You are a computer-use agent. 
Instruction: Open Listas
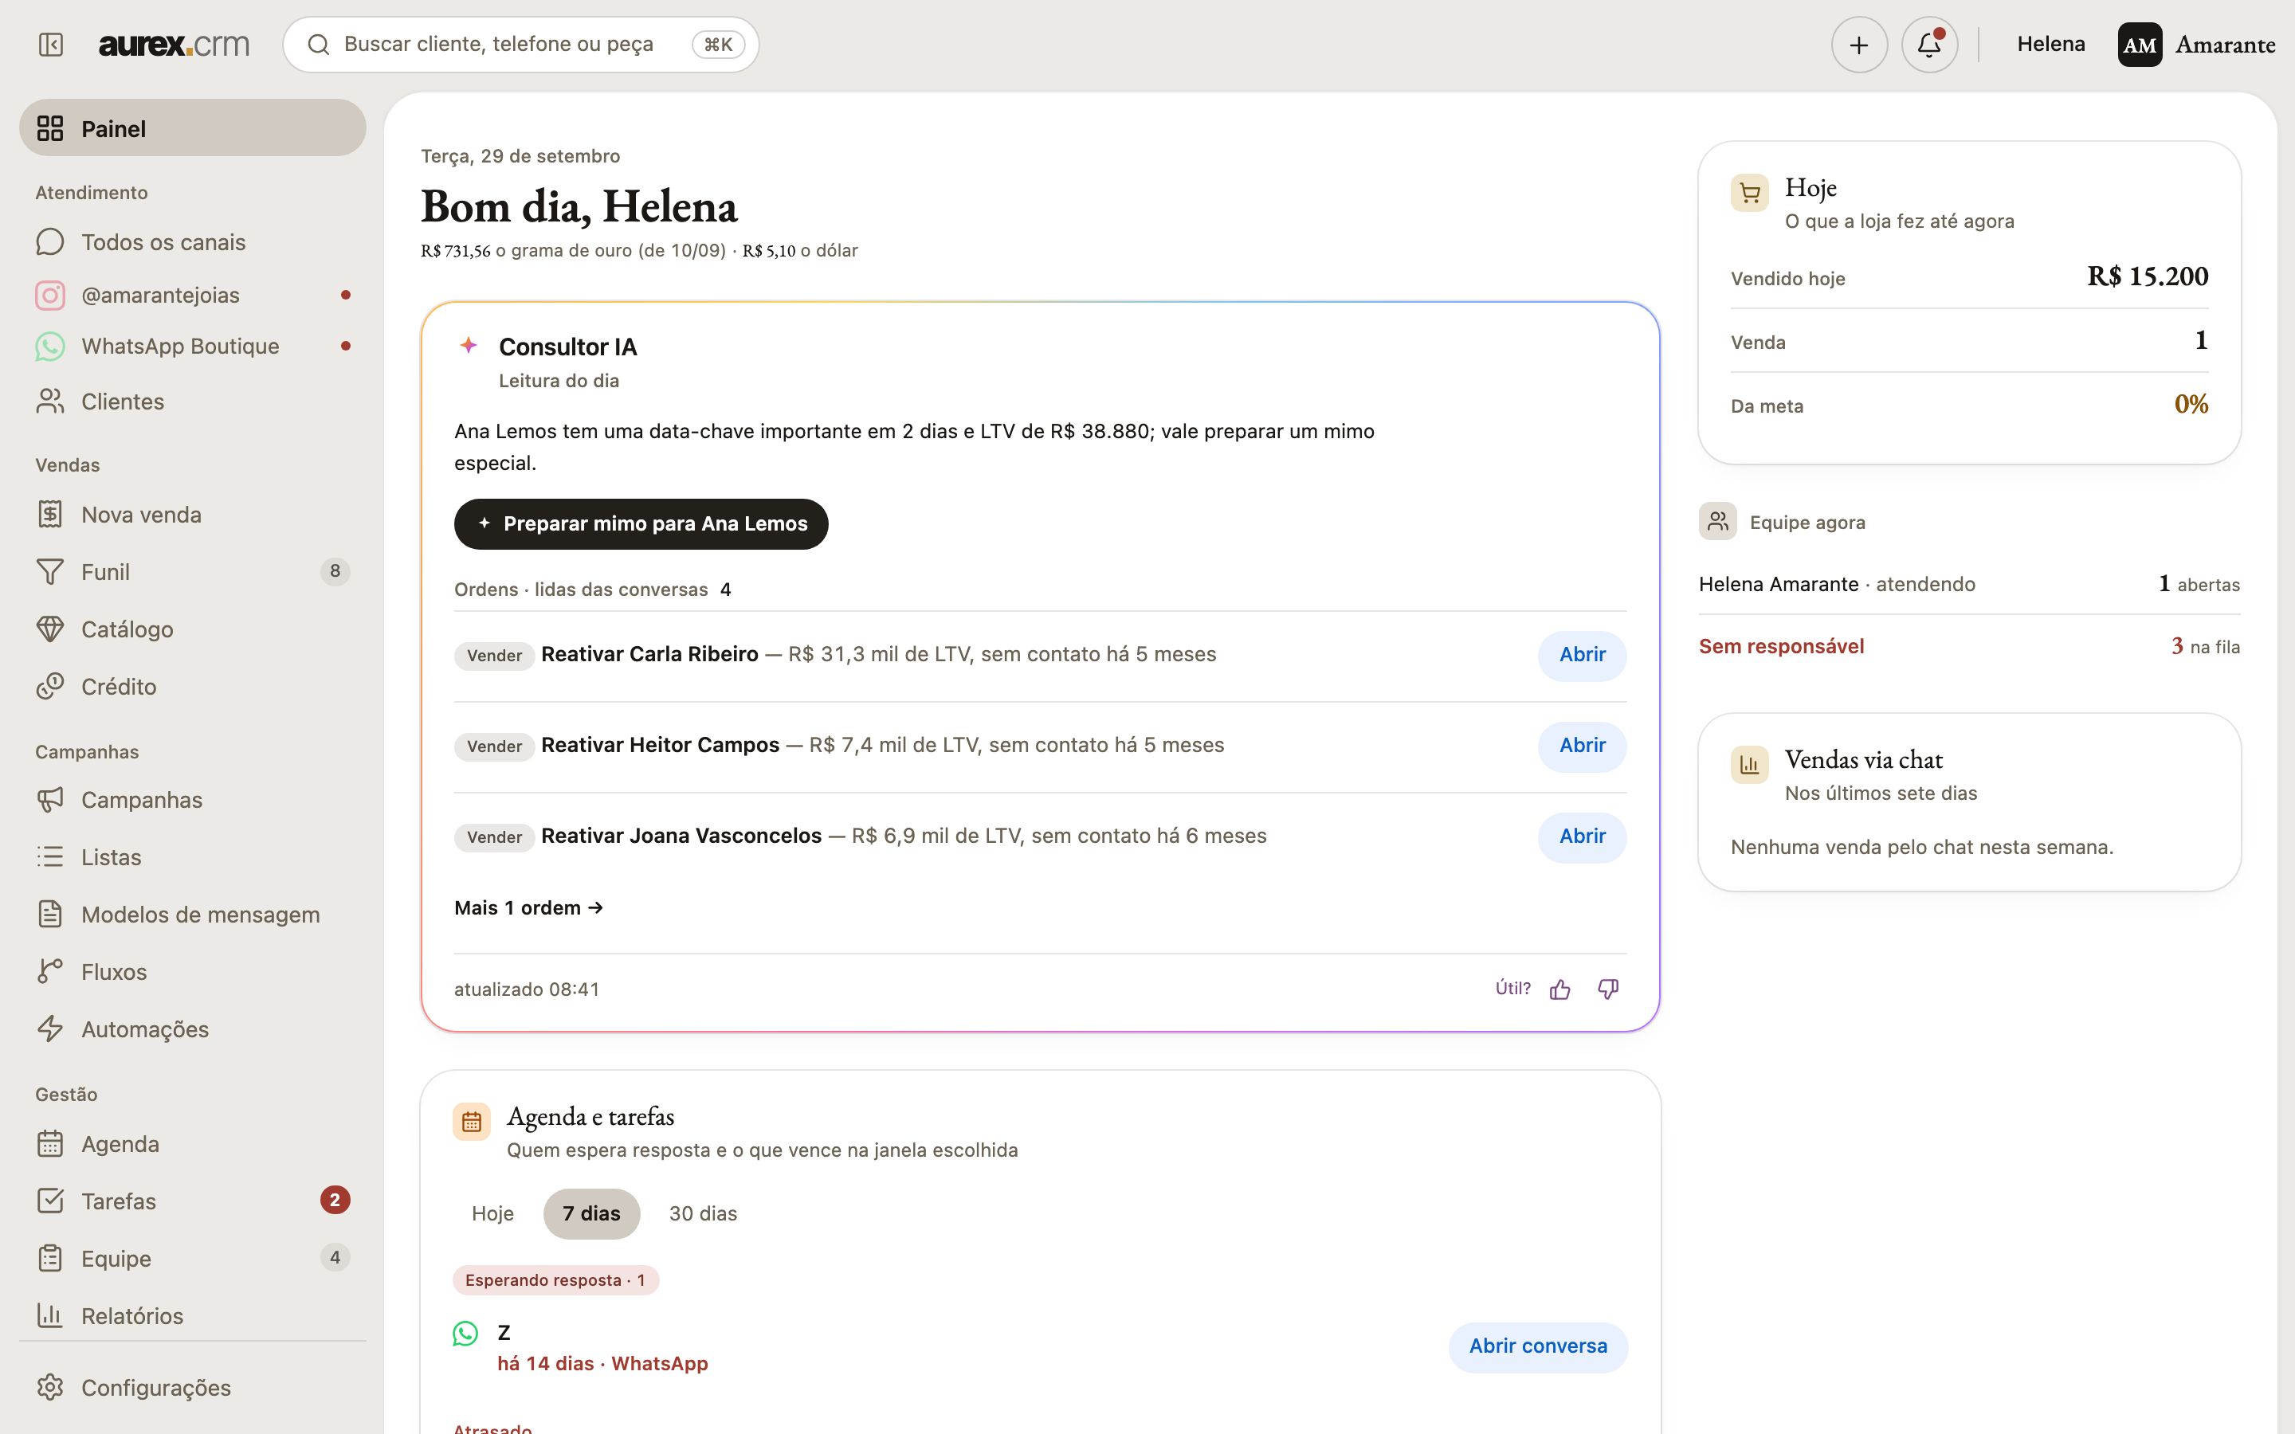click(193, 856)
